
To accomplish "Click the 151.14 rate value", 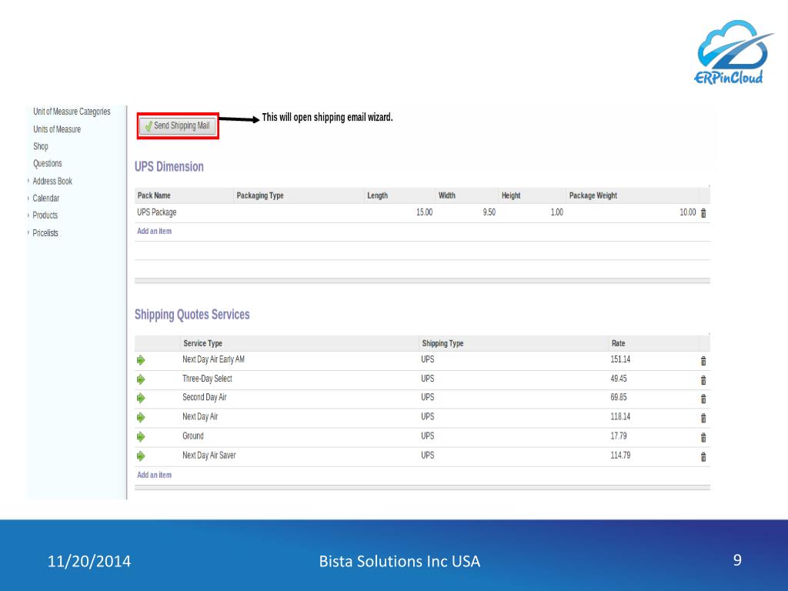I will coord(620,359).
